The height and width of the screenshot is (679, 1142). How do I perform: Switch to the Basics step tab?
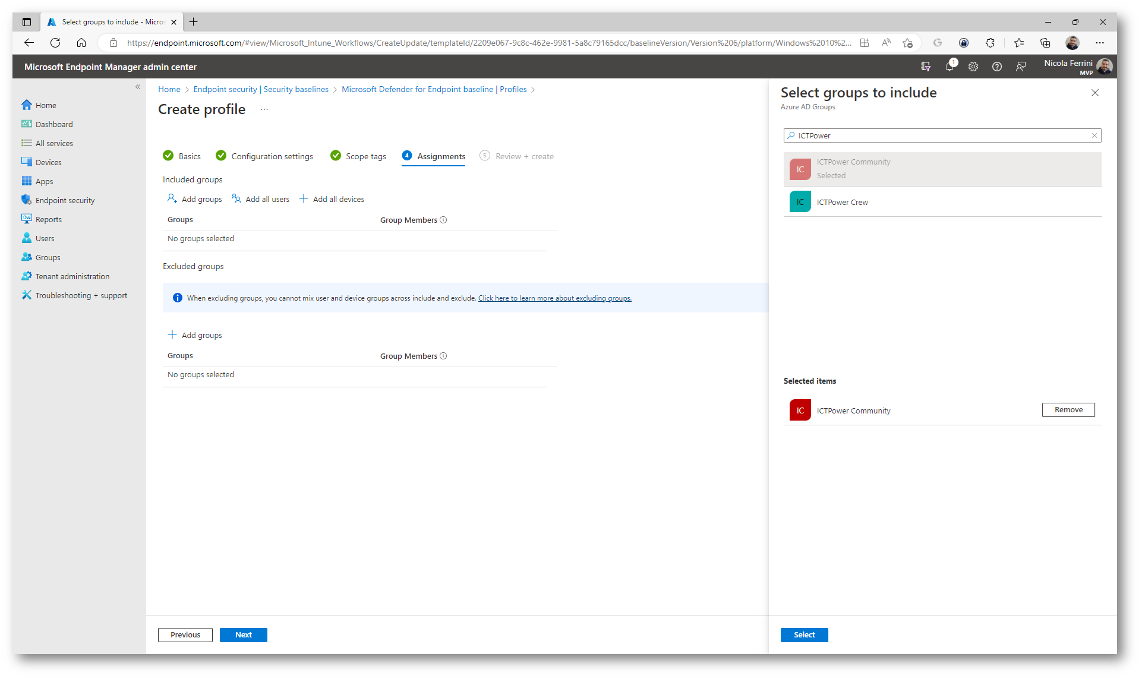[182, 156]
